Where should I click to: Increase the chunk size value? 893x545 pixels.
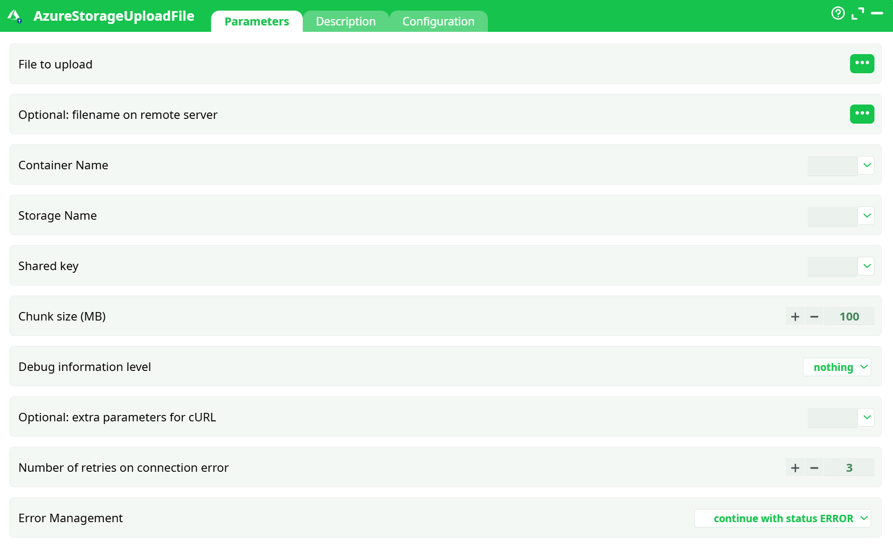coord(795,316)
